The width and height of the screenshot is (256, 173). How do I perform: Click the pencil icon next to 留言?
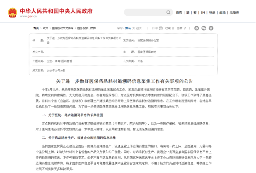click(x=185, y=28)
